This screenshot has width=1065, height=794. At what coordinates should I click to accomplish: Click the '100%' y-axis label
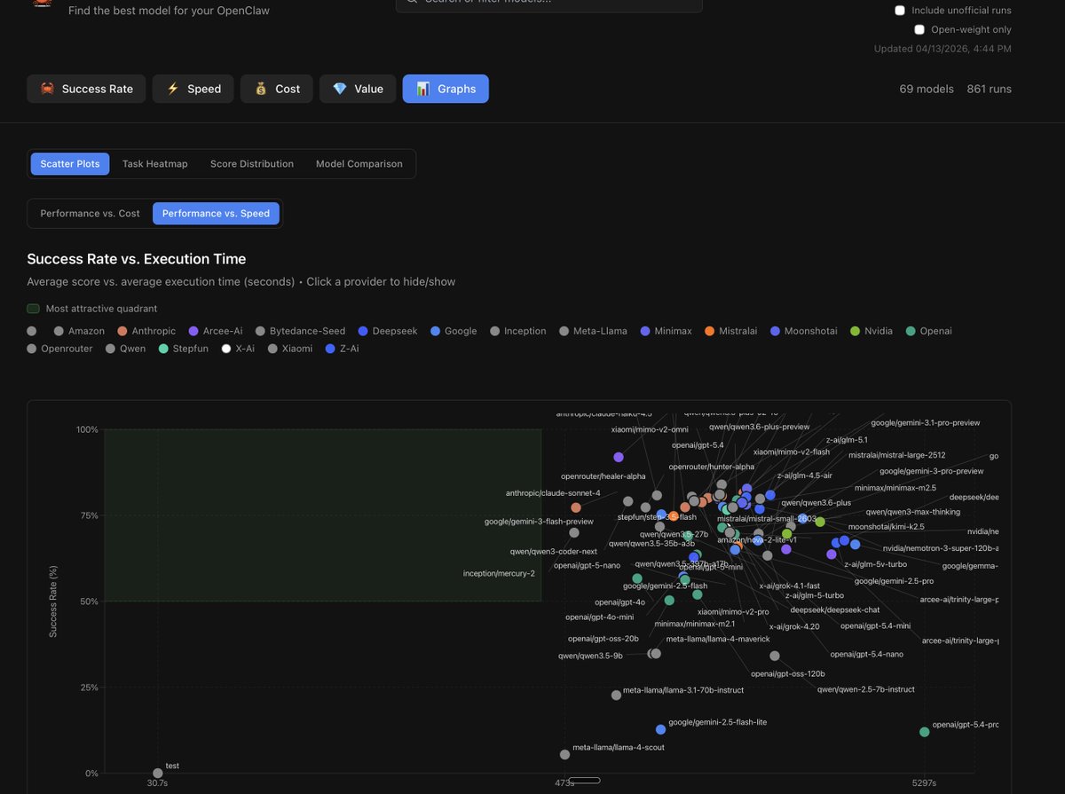point(87,430)
